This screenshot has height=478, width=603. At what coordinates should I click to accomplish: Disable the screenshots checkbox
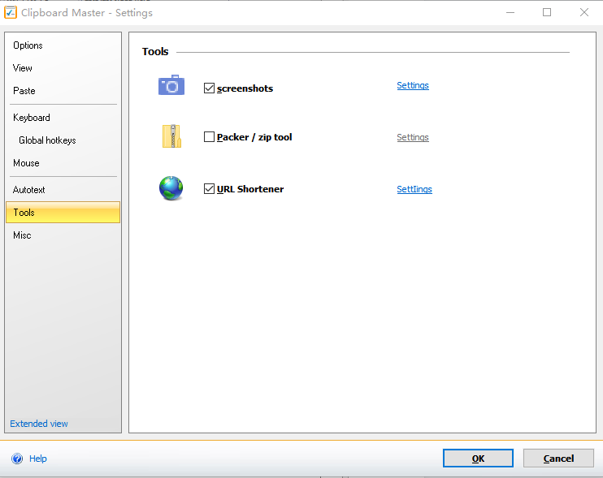pos(210,88)
